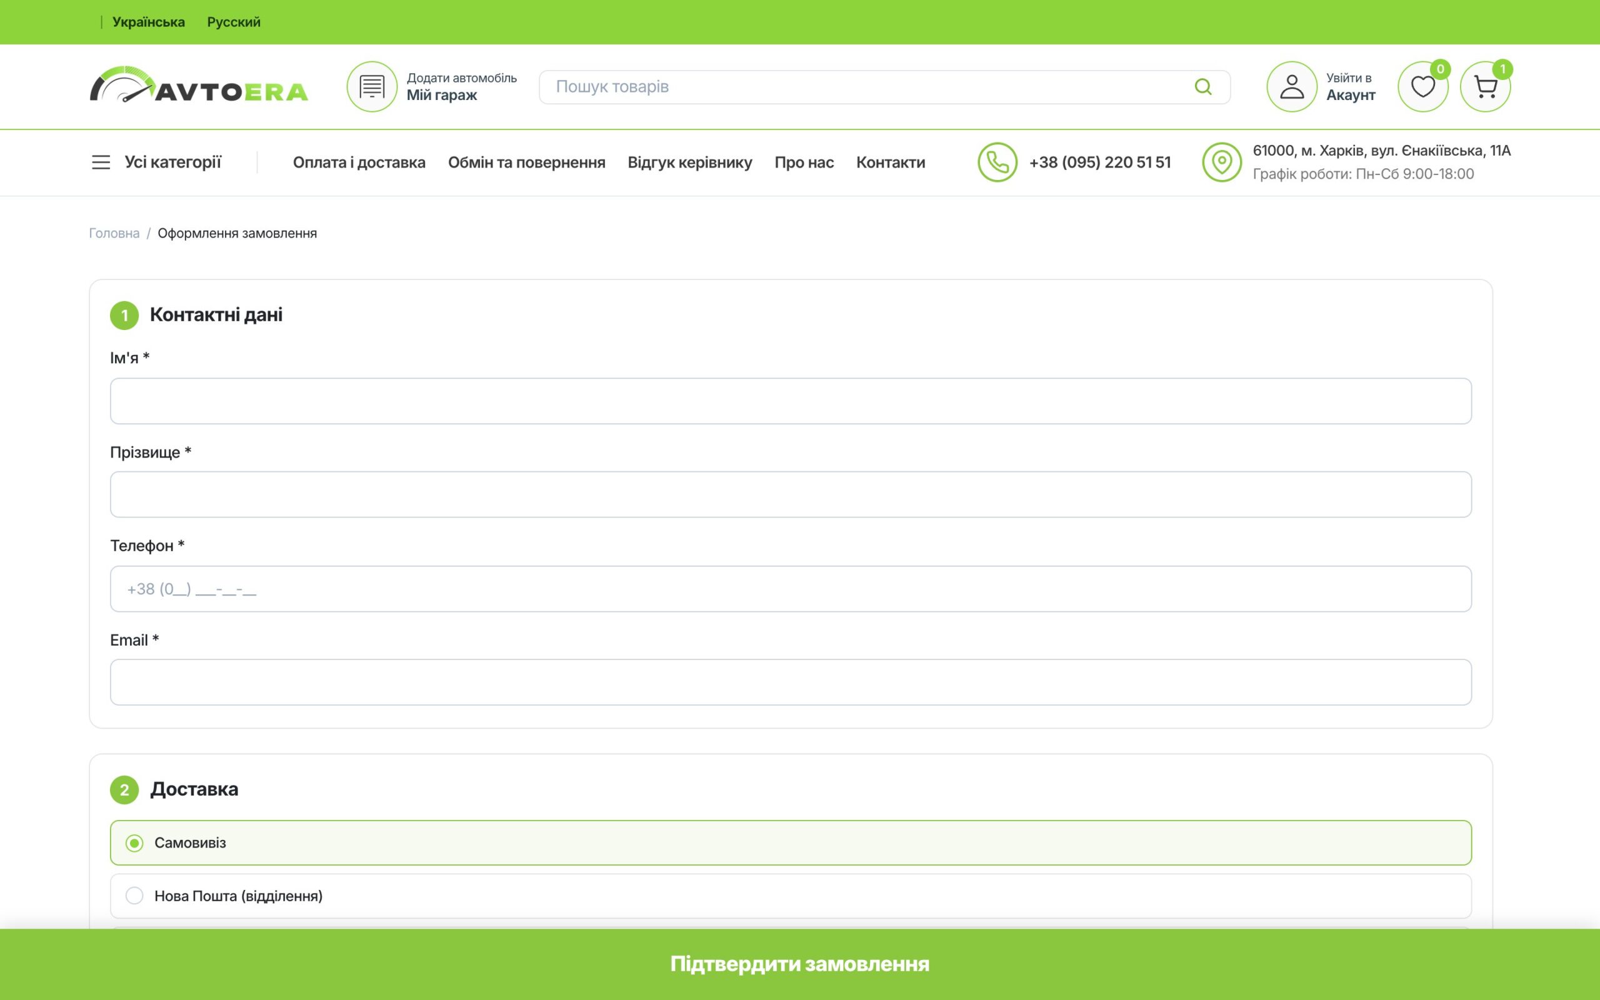
Task: Click the Доставка section heading
Action: pyautogui.click(x=194, y=789)
